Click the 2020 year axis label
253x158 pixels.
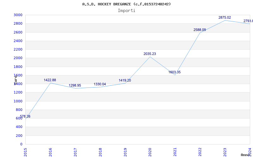click(150, 152)
